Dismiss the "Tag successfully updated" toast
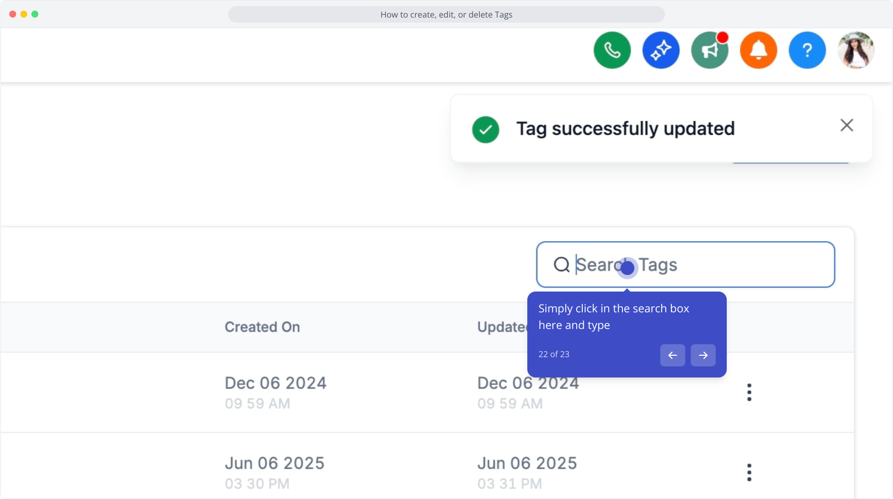The width and height of the screenshot is (893, 499). (846, 125)
